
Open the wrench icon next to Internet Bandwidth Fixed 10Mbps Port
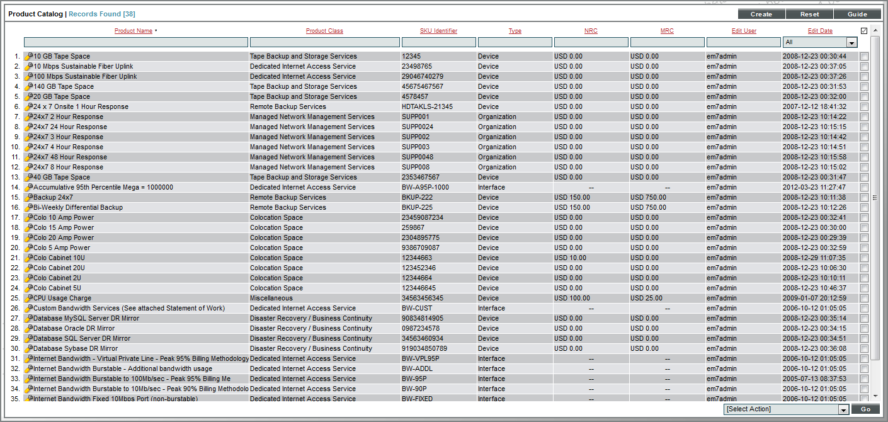pos(28,399)
